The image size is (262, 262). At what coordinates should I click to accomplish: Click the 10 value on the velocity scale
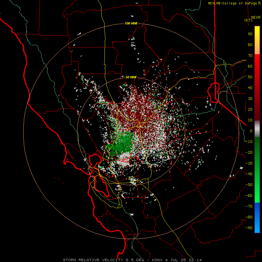[250, 120]
